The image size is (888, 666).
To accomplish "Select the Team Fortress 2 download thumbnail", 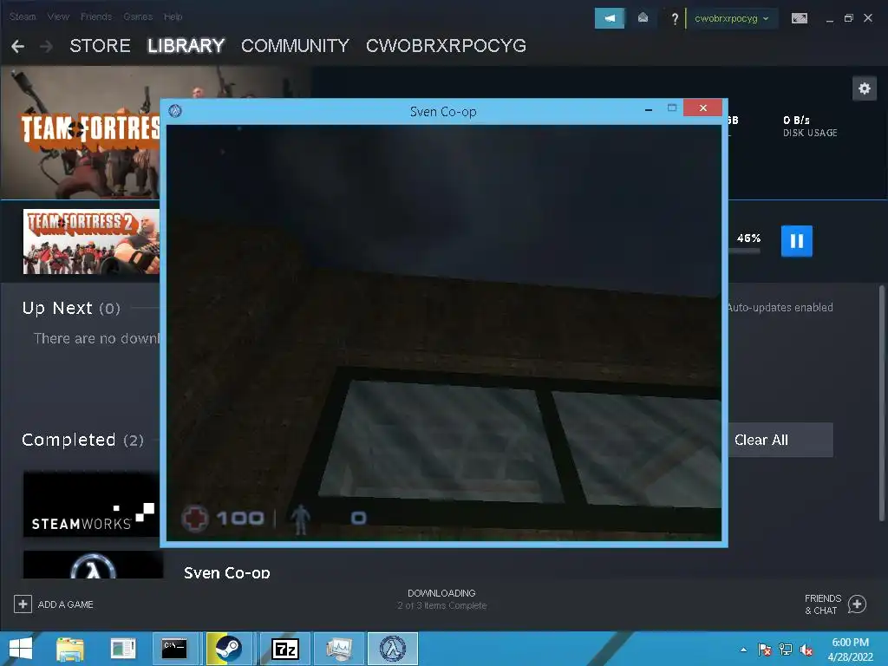I will click(x=91, y=242).
